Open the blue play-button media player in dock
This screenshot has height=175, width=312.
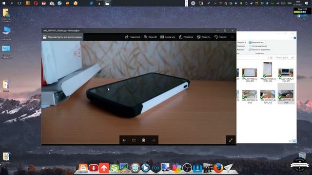[145, 168]
